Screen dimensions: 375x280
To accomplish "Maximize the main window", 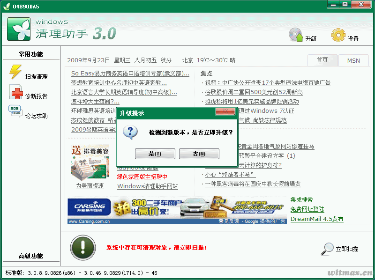I will (x=345, y=4).
